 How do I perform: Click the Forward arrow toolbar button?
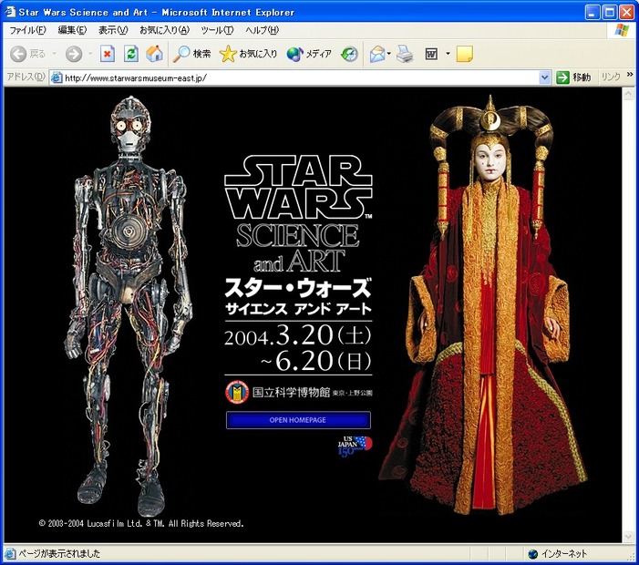[74, 54]
